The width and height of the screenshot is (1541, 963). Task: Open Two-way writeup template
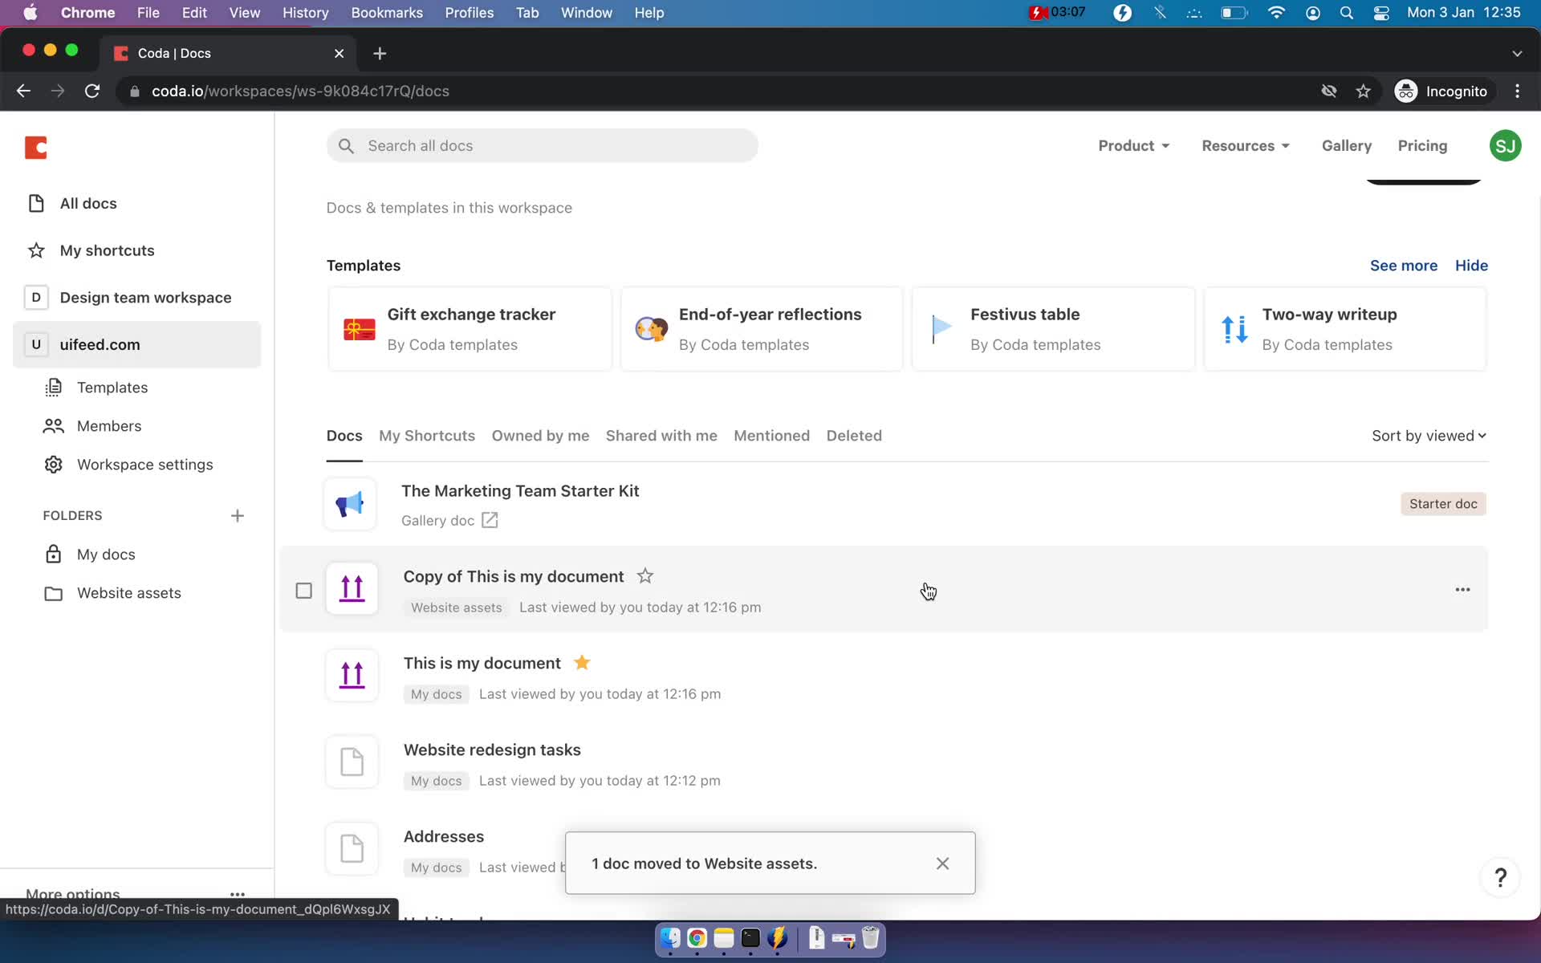(1345, 329)
